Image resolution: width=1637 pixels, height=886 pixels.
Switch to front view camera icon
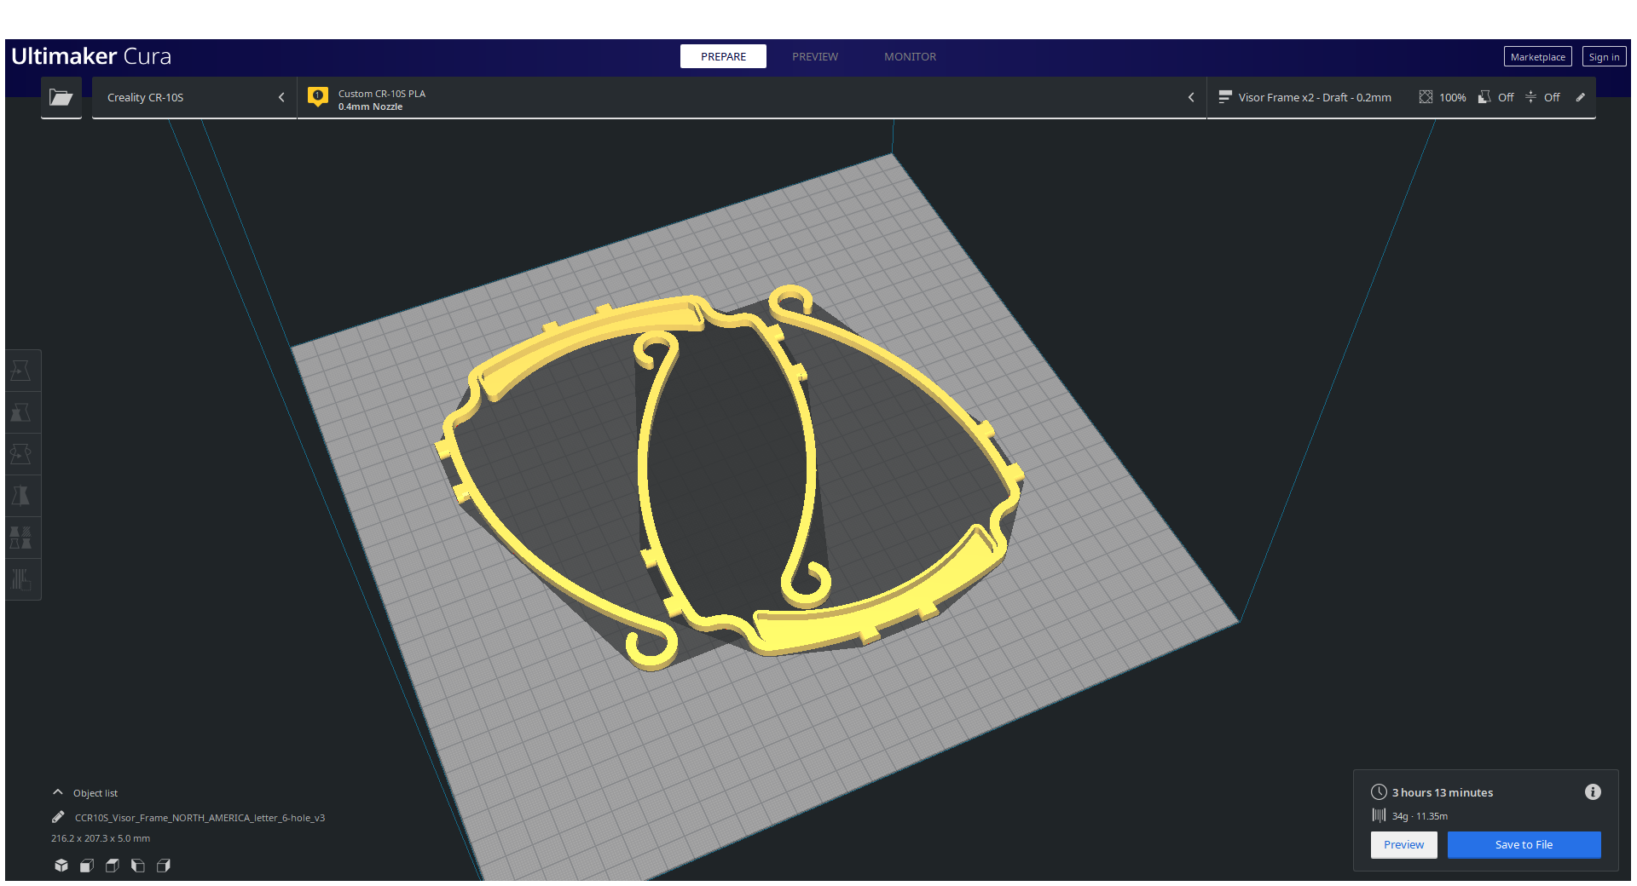87,866
